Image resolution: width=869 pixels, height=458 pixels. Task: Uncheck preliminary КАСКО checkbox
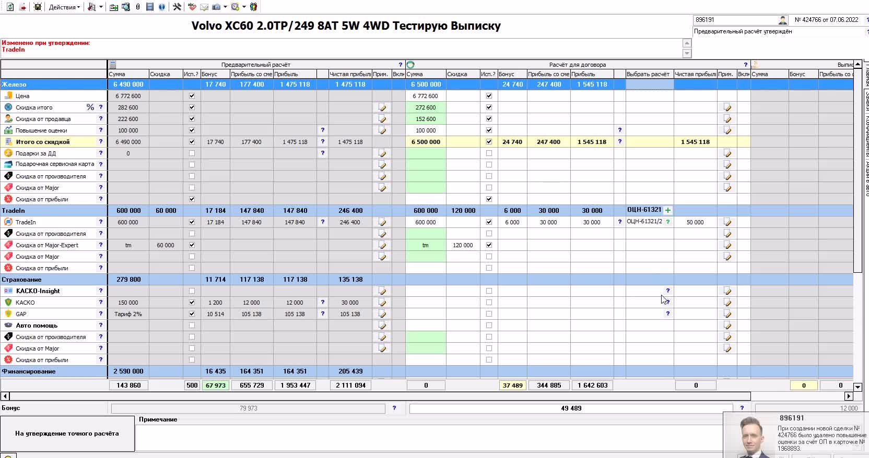[x=192, y=303]
